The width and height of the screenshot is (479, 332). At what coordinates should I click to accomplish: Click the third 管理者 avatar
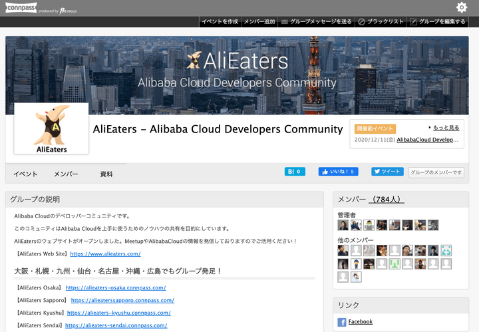point(369,225)
